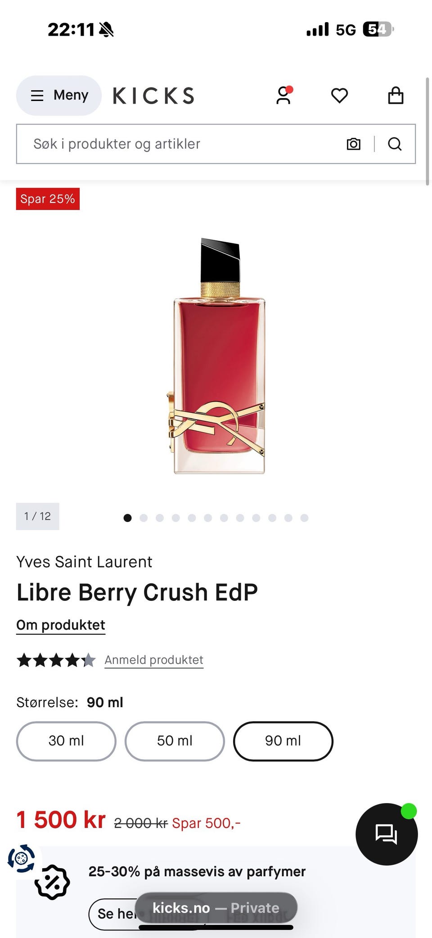Open the live chat bubble icon
Screen dimensions: 432x938
[x=386, y=834]
